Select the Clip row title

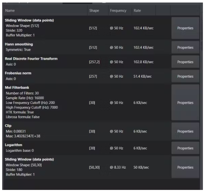pos(8,126)
